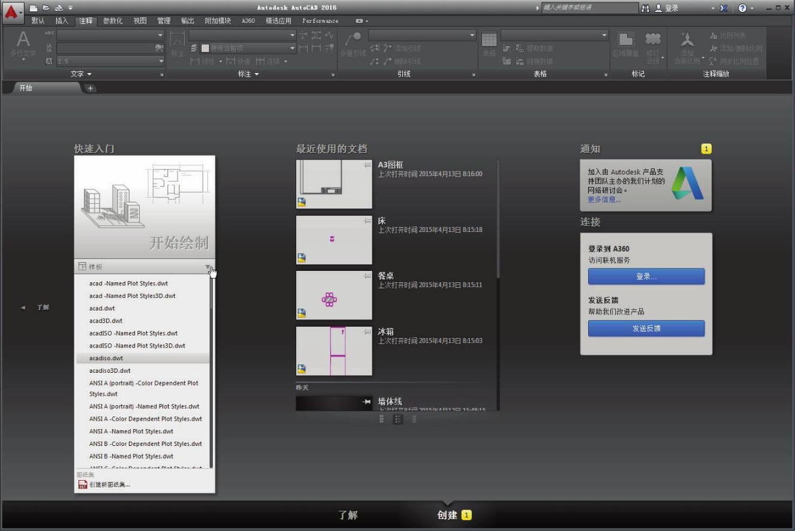Viewport: 795px width, 531px height.
Task: Click the yellow notification badge beside 通知
Action: click(706, 149)
